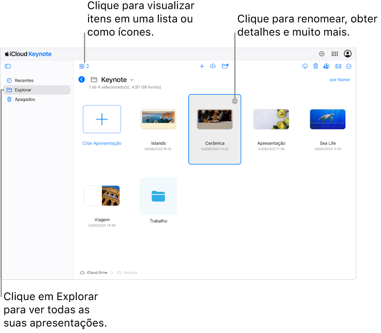The width and height of the screenshot is (381, 333).
Task: Open the toolbar More options ellipsis menu
Action: (x=348, y=66)
